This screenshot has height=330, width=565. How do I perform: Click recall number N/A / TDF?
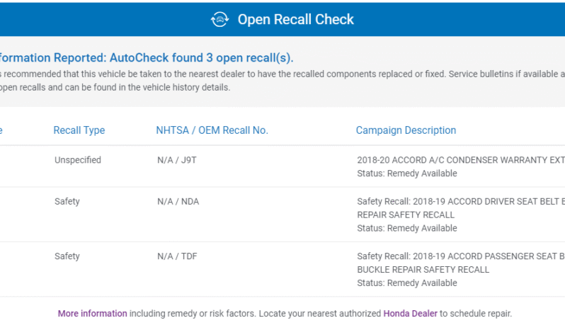(178, 256)
